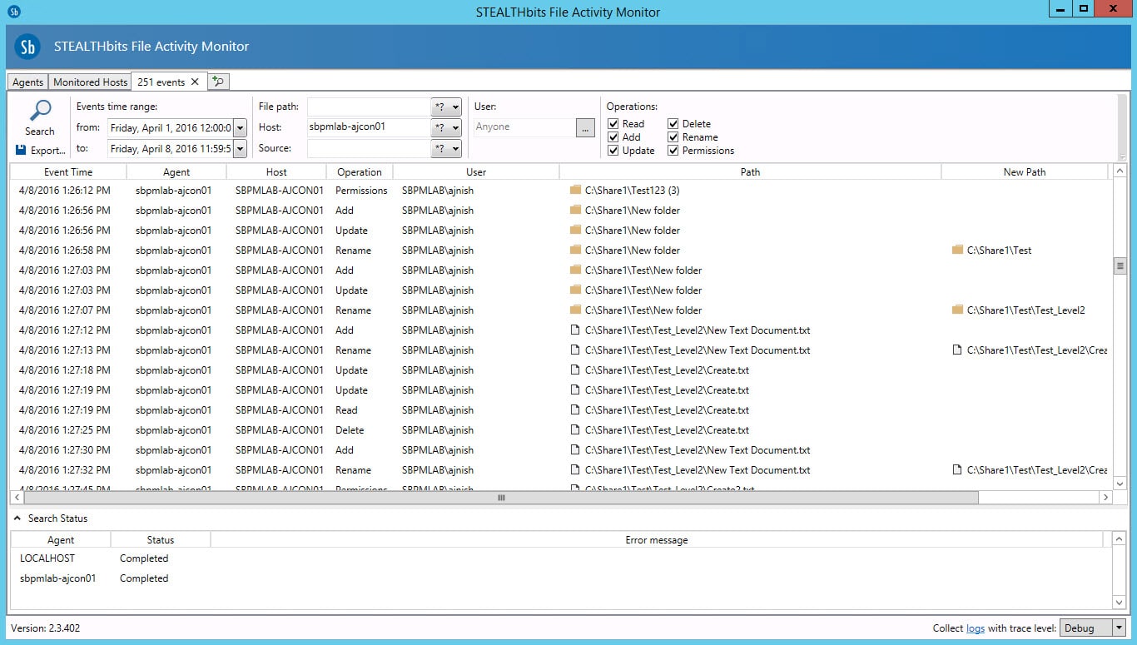This screenshot has width=1137, height=645.
Task: Open new search tab via plus icon
Action: pyautogui.click(x=217, y=82)
